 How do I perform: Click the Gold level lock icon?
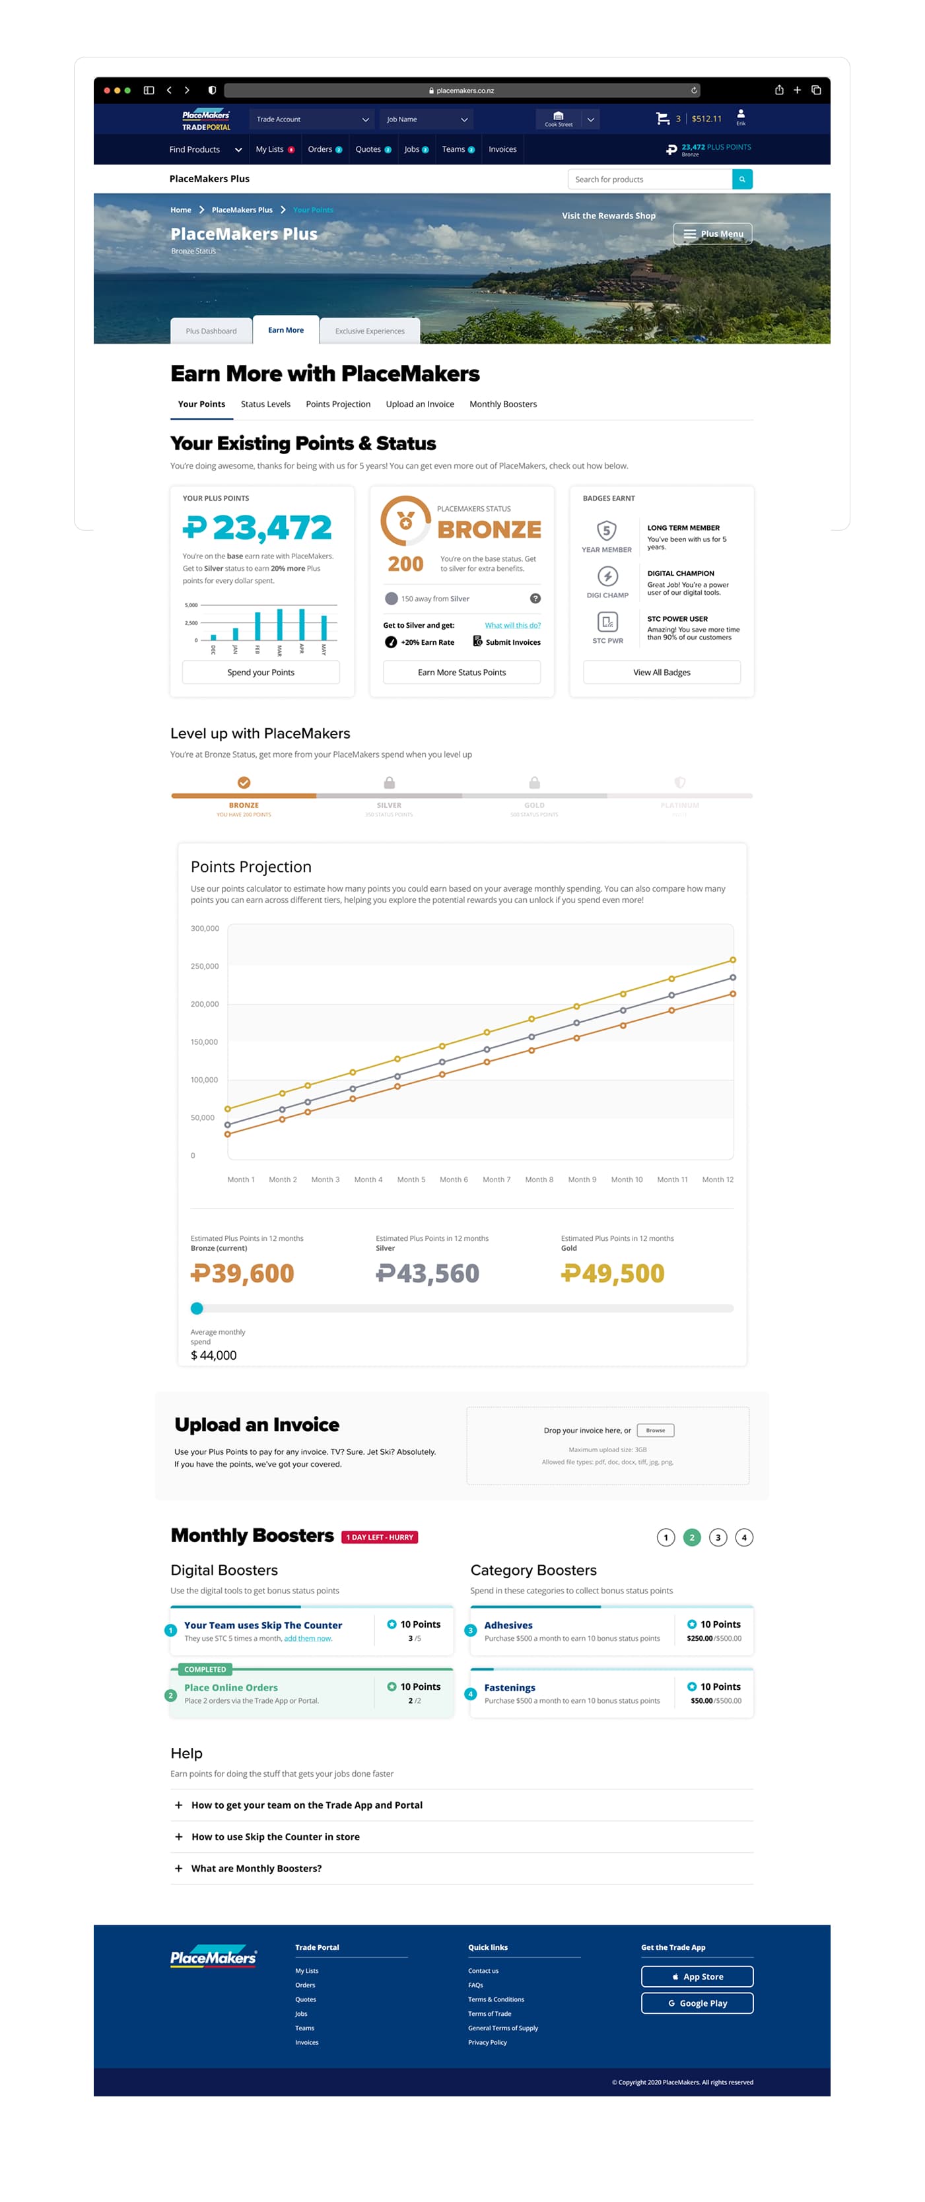(534, 782)
